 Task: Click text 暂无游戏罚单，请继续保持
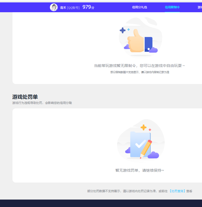point(140,170)
